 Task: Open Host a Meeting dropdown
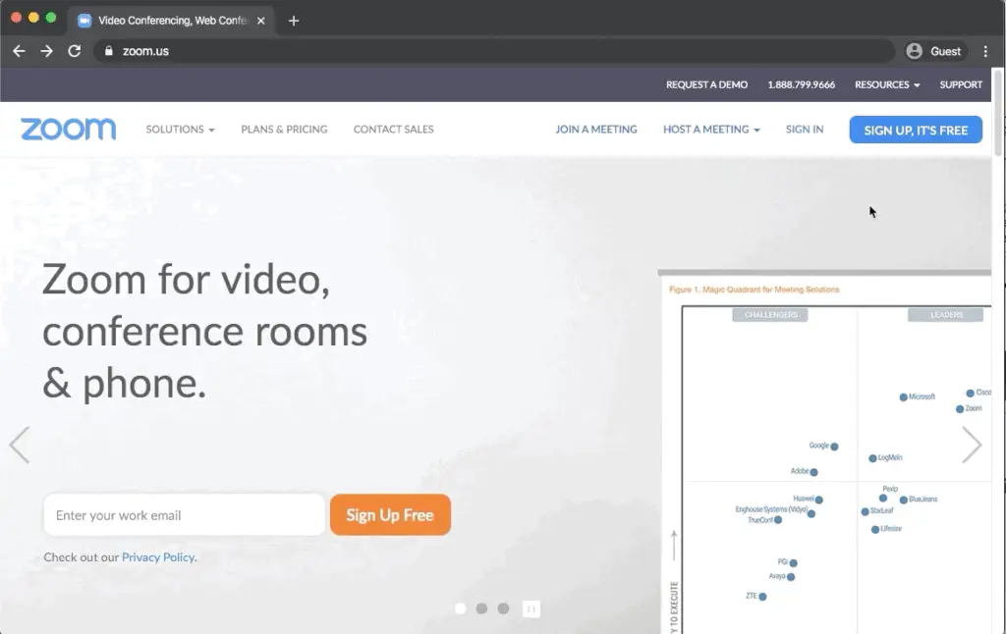(x=711, y=130)
